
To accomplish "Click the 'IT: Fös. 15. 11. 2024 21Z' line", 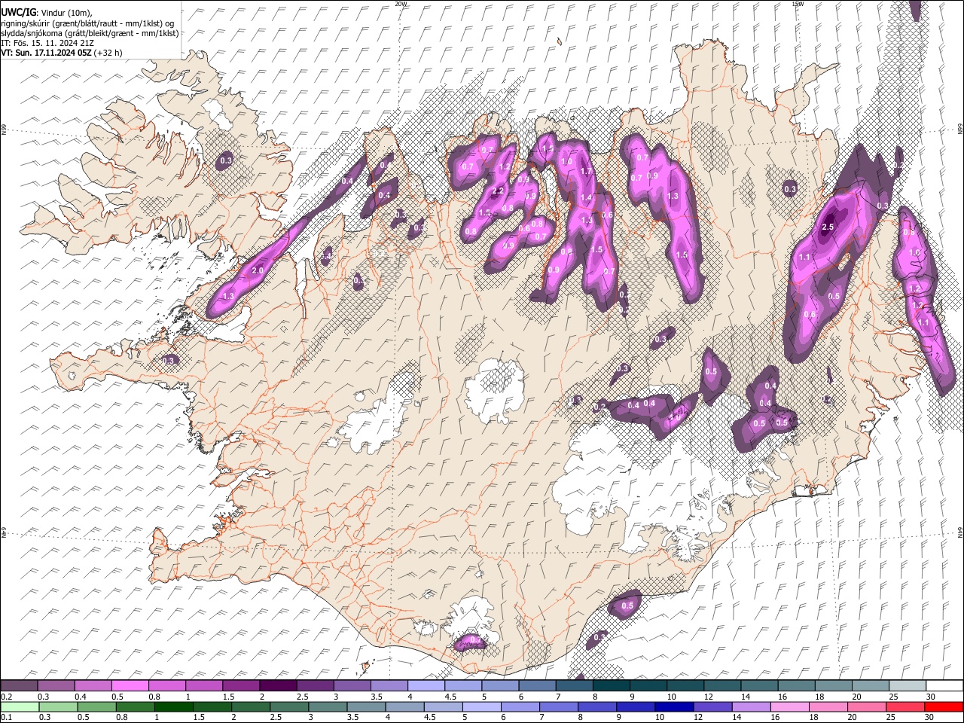I will click(x=47, y=43).
